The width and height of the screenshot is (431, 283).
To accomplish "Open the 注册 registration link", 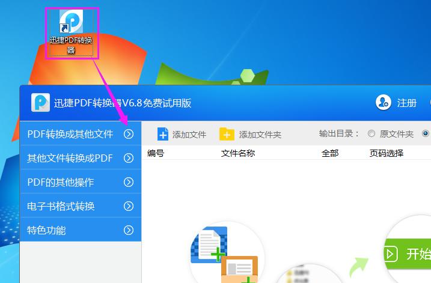I will click(406, 103).
